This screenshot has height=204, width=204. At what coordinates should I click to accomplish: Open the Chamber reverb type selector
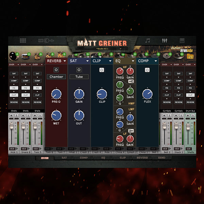(56, 77)
